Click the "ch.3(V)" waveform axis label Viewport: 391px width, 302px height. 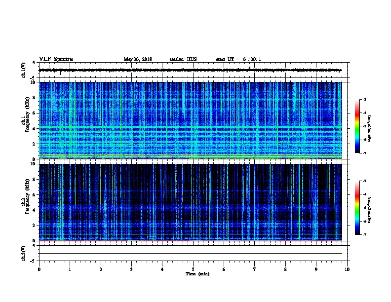pyautogui.click(x=24, y=253)
